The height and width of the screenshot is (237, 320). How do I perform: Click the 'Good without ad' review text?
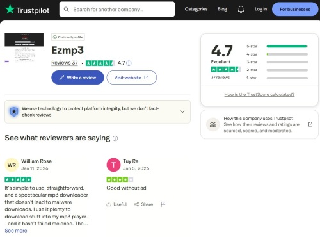point(126,188)
